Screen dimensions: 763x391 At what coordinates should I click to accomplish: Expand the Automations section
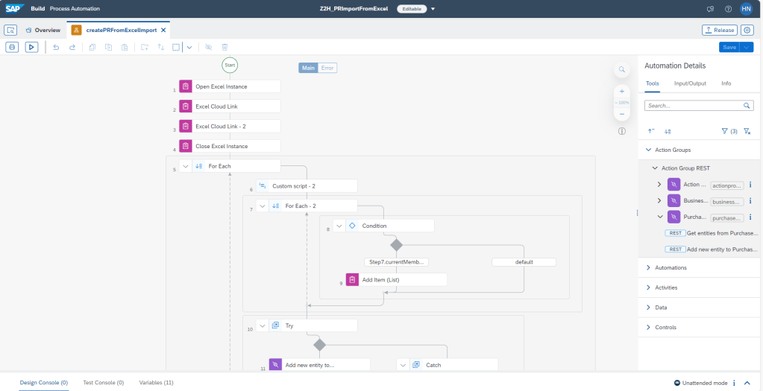click(x=648, y=267)
